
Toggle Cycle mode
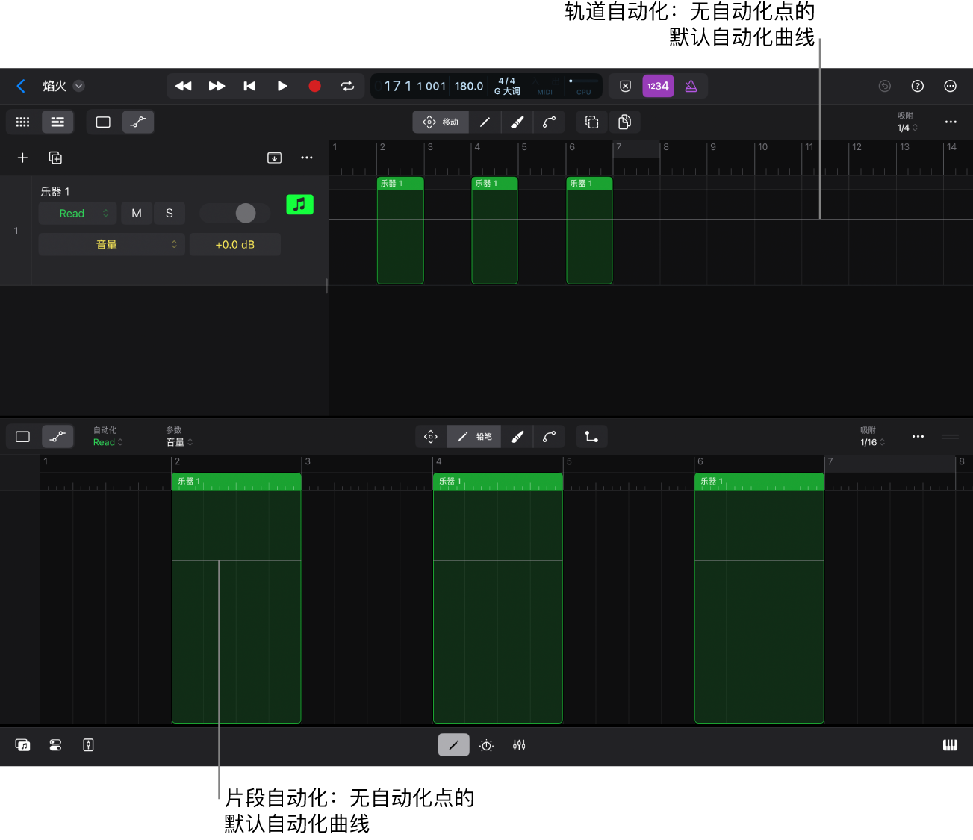(x=347, y=86)
